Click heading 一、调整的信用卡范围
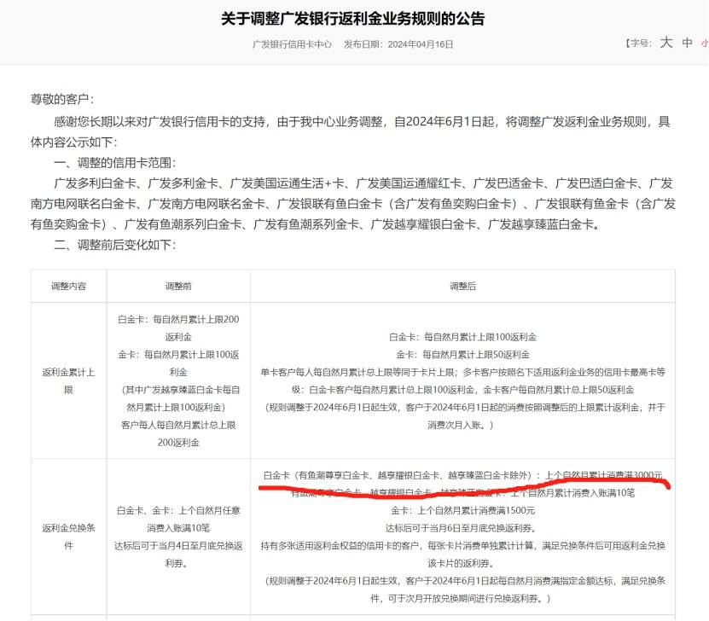The image size is (709, 621). point(115,163)
